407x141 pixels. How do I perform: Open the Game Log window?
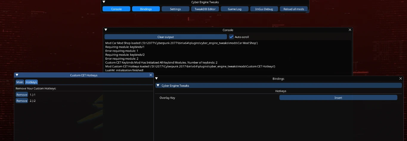coord(234,9)
